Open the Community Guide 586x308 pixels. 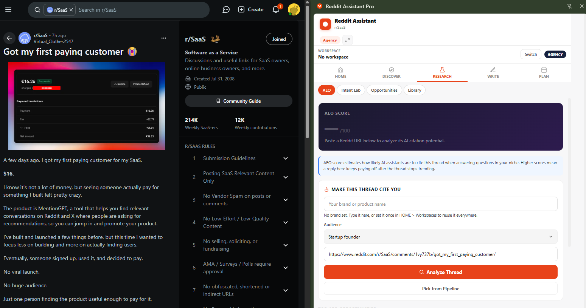(239, 101)
